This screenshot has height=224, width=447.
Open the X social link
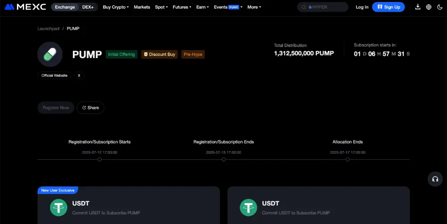(79, 76)
